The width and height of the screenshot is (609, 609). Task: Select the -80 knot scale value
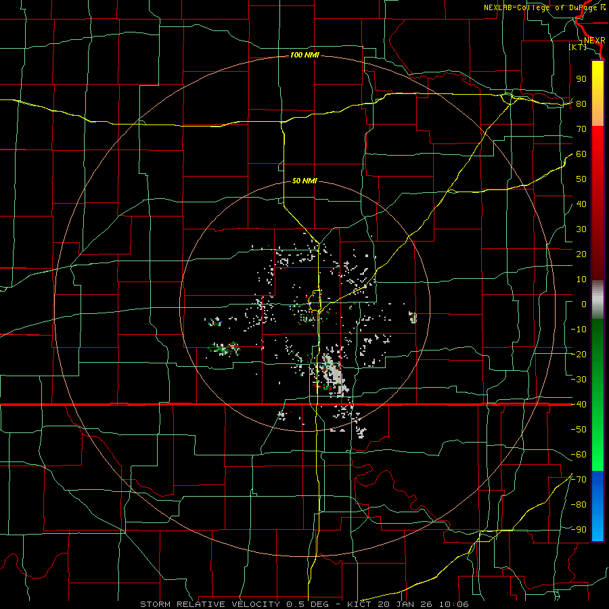[x=579, y=505]
